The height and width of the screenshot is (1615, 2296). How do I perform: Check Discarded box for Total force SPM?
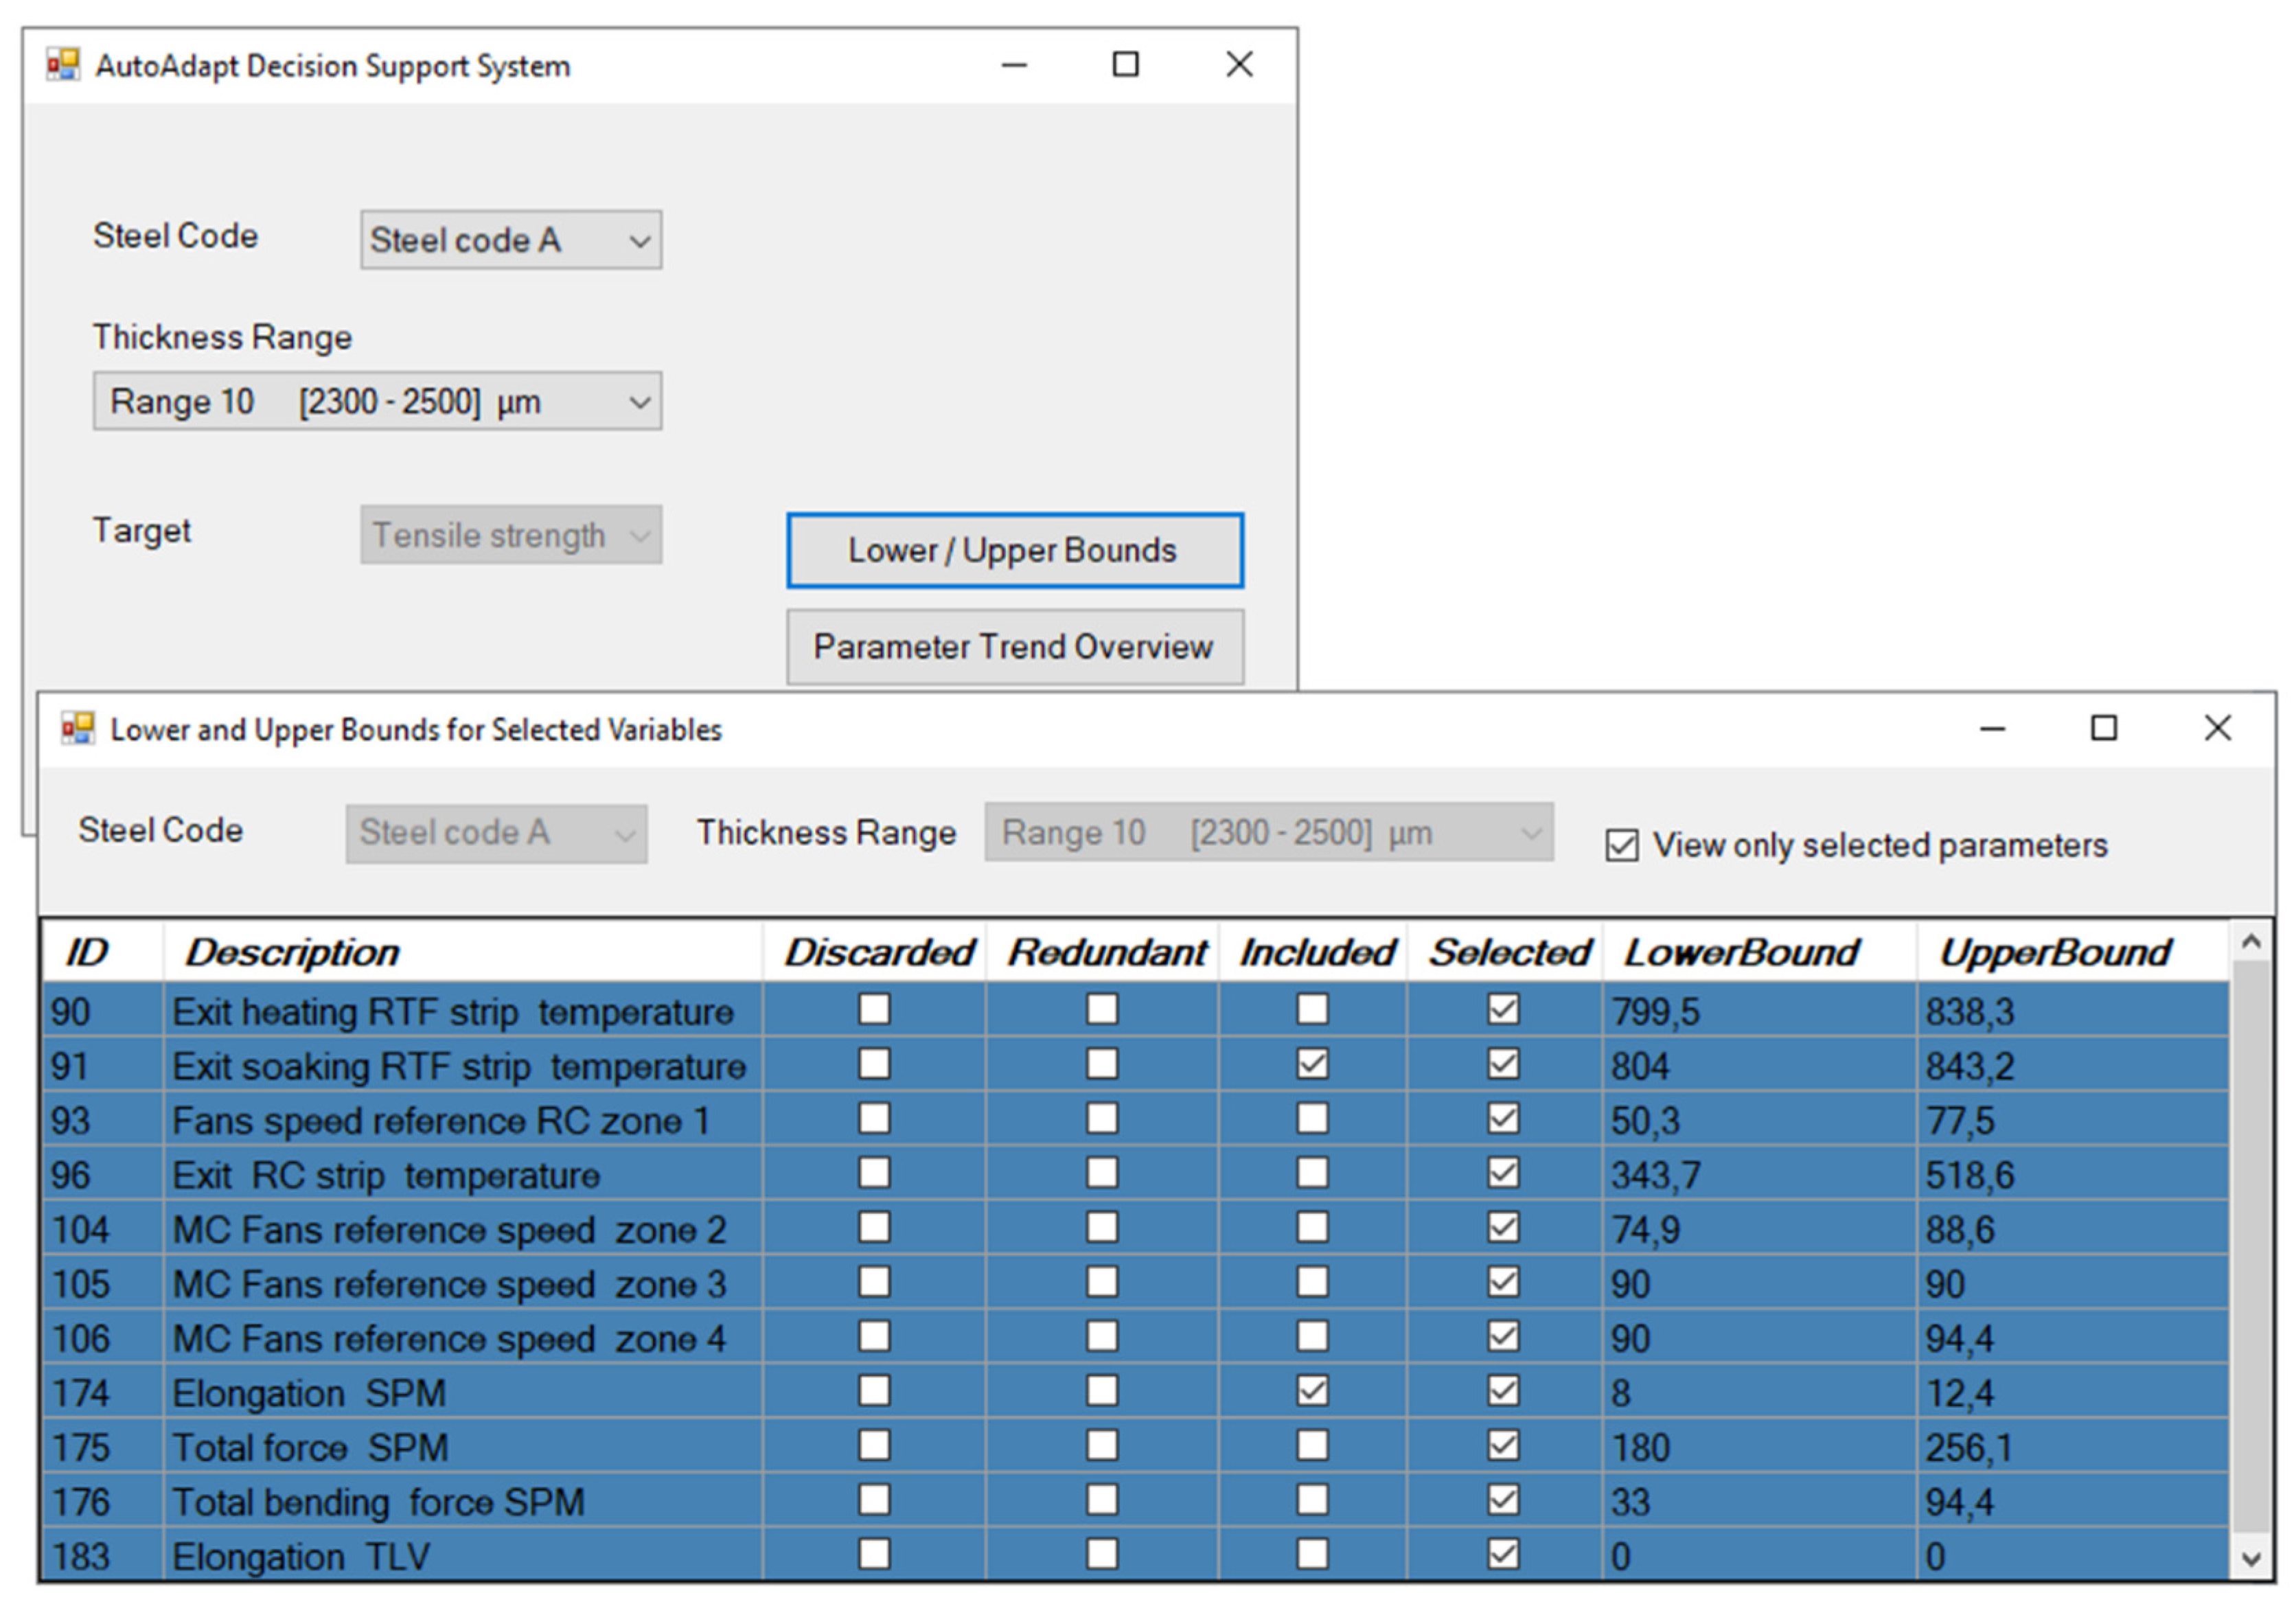click(x=874, y=1445)
